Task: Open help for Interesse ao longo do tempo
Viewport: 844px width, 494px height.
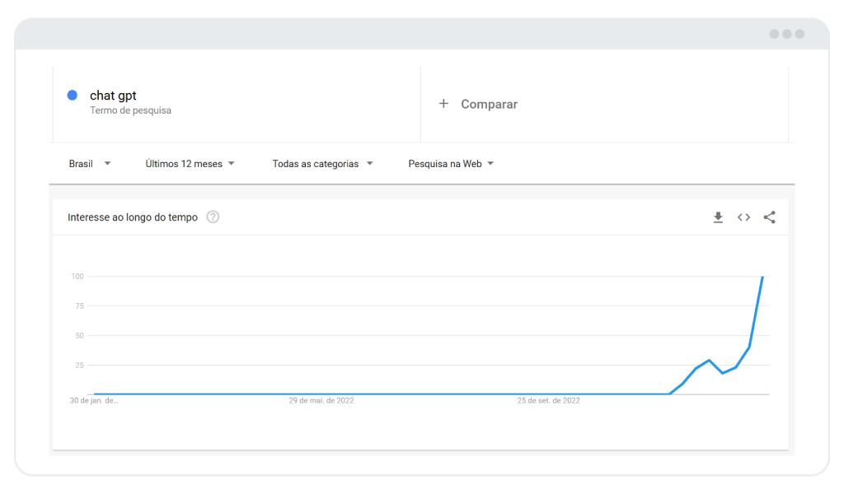Action: point(213,217)
